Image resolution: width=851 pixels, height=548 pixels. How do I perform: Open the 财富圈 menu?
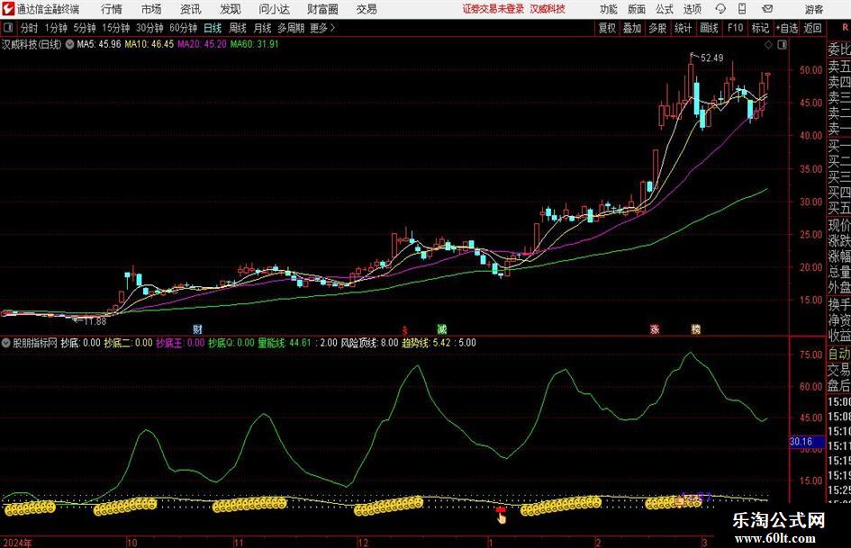pos(322,9)
